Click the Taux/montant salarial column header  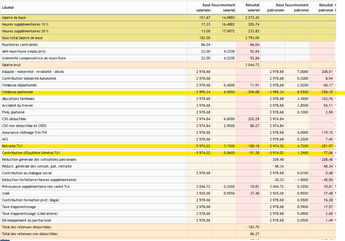224,8
